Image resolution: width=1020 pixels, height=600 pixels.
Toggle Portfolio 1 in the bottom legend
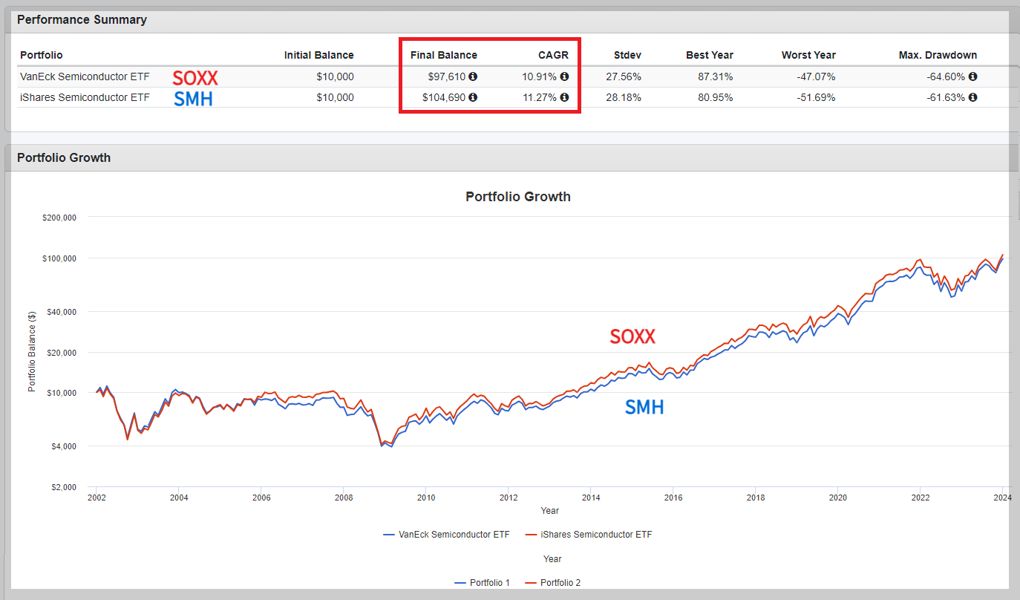(x=482, y=583)
